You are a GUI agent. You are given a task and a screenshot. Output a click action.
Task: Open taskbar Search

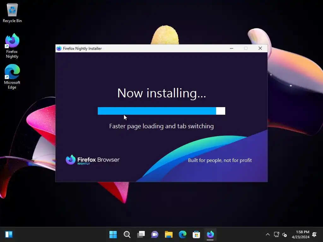tap(127, 234)
